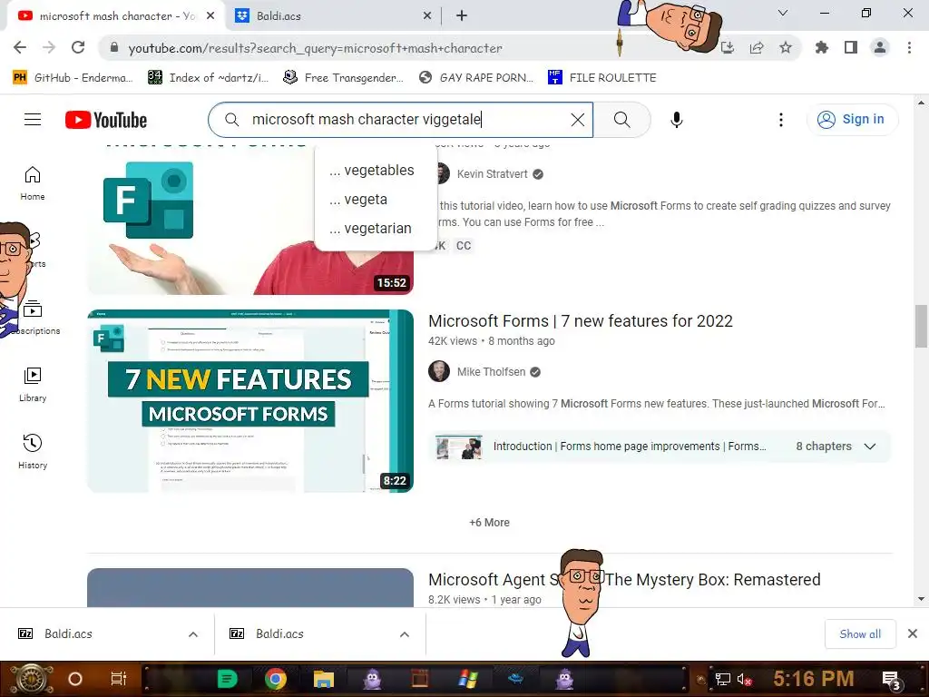Submit search with the magnifier button
This screenshot has height=697, width=929.
coord(621,120)
